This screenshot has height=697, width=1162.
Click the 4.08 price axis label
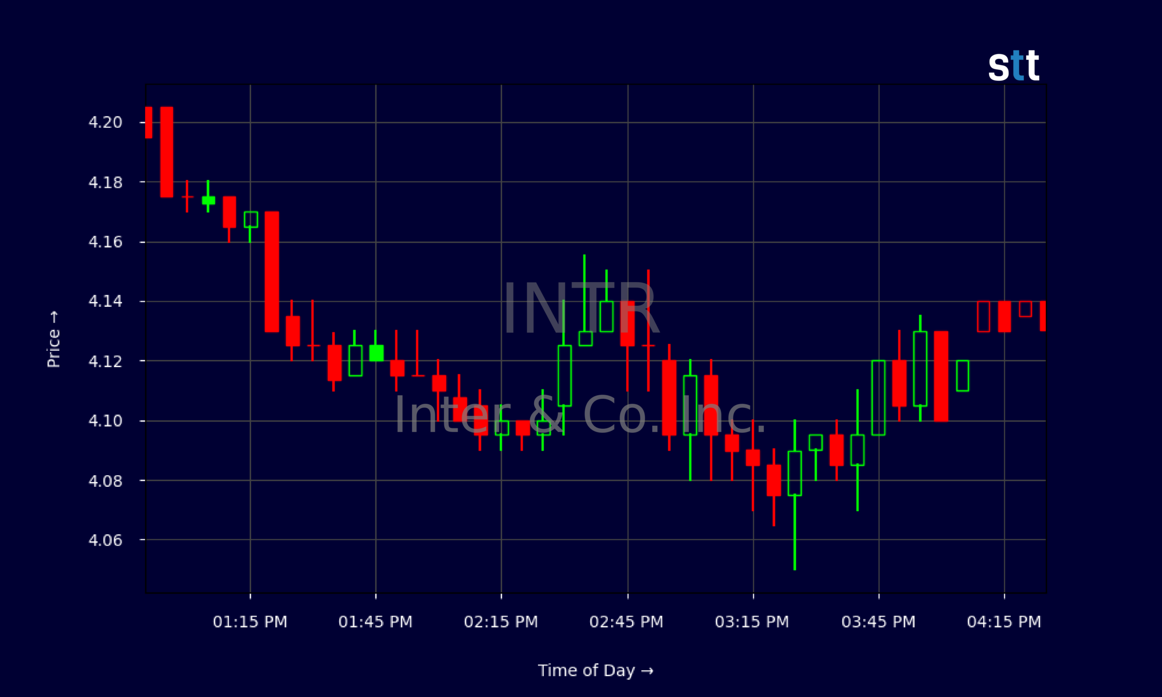point(105,481)
